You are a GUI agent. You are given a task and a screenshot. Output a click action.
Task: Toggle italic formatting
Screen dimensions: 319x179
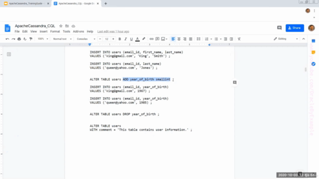pyautogui.click(x=126, y=39)
